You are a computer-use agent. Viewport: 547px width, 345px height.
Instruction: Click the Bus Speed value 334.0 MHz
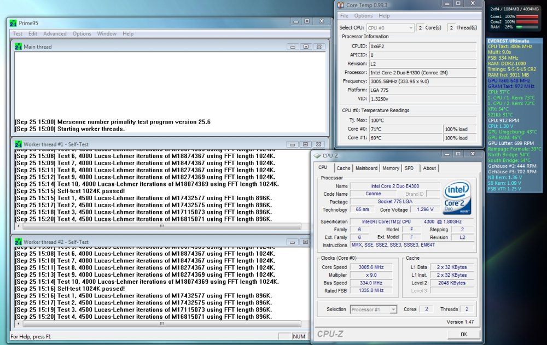pos(371,283)
